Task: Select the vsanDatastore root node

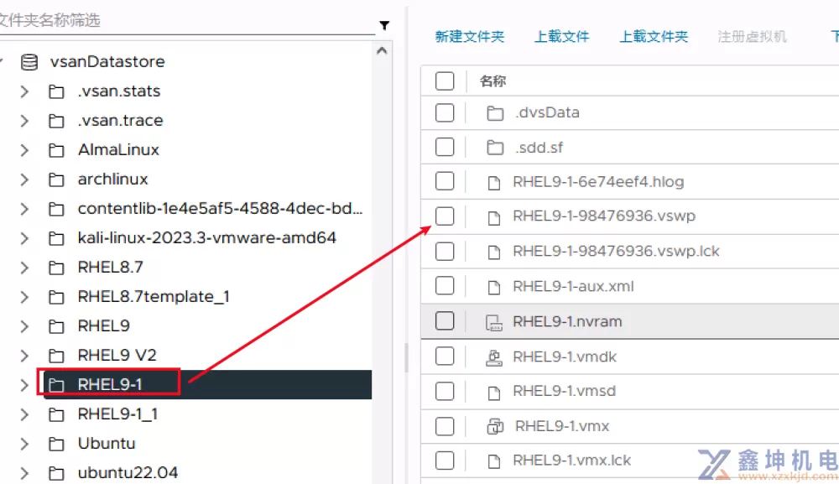Action: [x=107, y=61]
